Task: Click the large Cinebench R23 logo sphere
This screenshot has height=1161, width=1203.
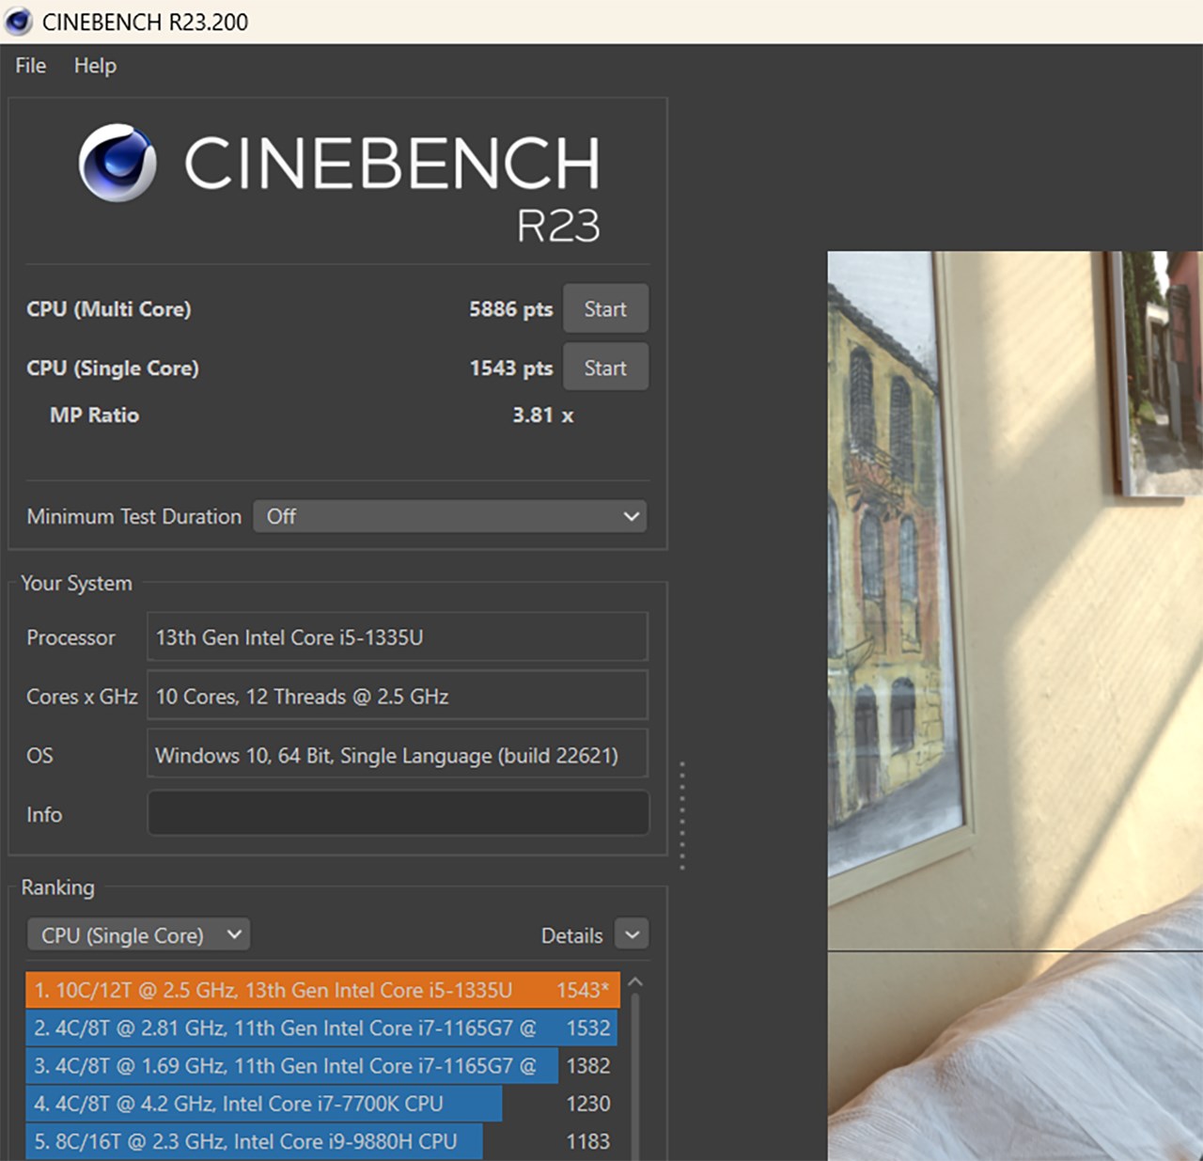Action: pyautogui.click(x=117, y=162)
